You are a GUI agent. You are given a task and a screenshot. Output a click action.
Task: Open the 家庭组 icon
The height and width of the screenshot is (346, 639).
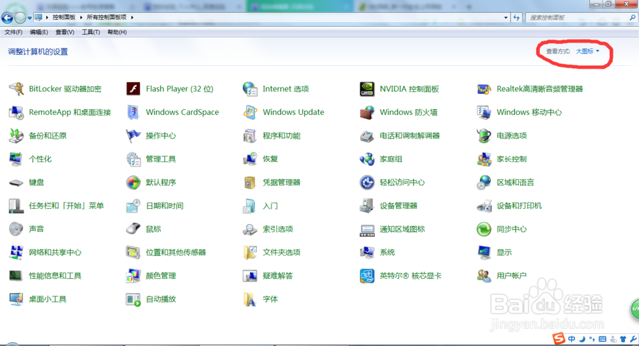pos(367,159)
